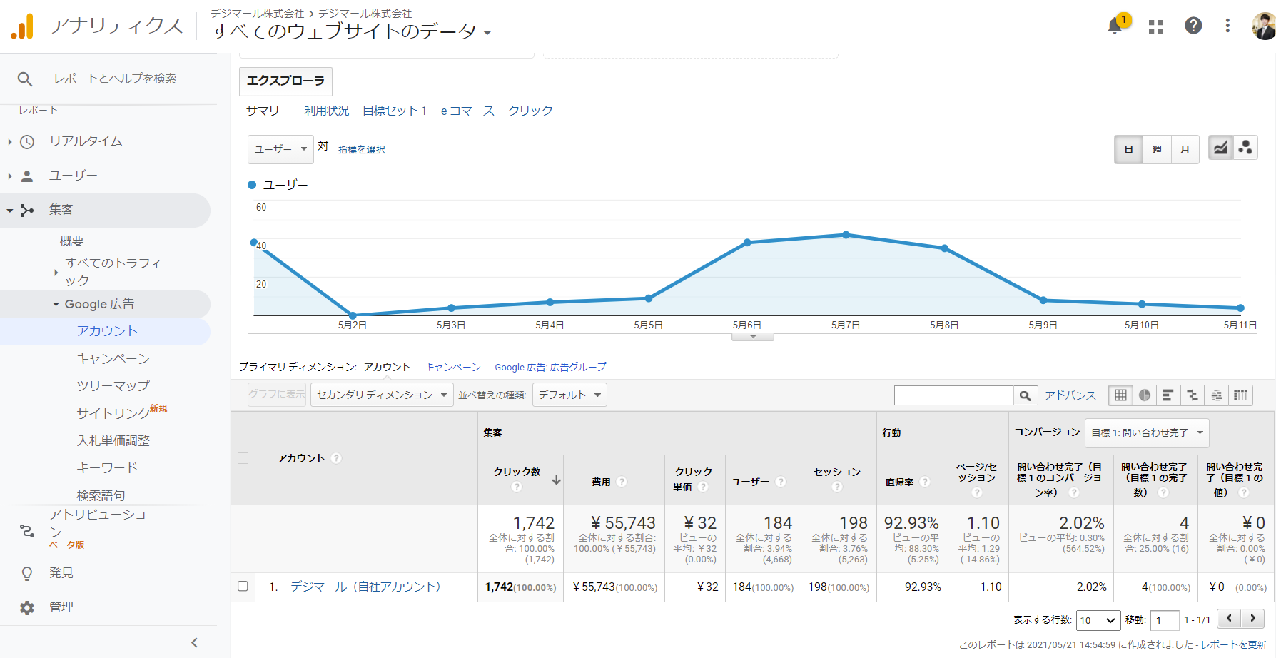Viewport: 1276px width, 658px height.
Task: Open the user profile avatar
Action: [1263, 26]
